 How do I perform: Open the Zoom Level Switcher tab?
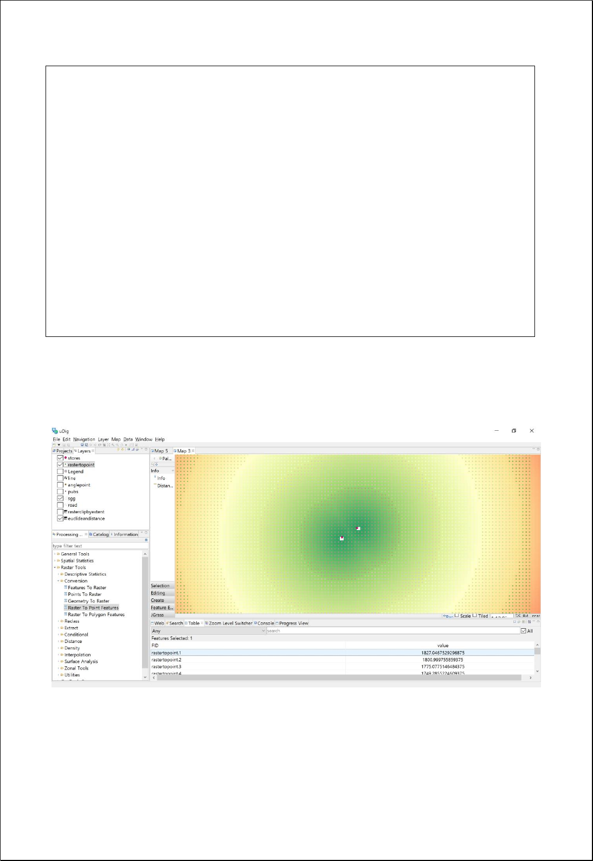(229, 623)
